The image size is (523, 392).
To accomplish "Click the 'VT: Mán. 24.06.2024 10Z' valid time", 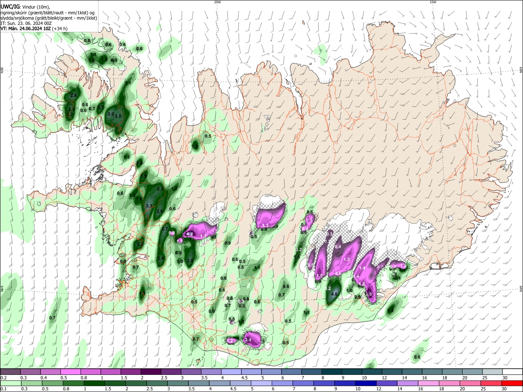I will 25,29.
